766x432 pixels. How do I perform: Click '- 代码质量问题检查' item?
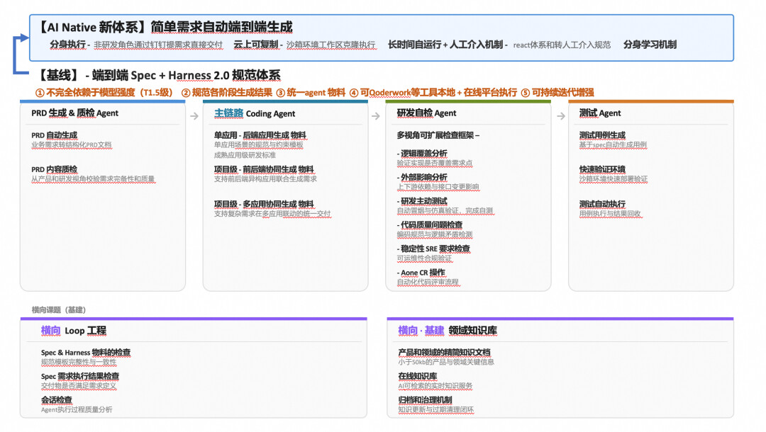(429, 224)
